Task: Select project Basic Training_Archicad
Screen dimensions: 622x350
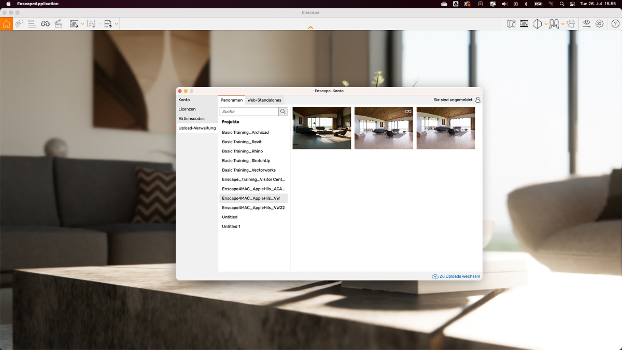Action: [253, 133]
